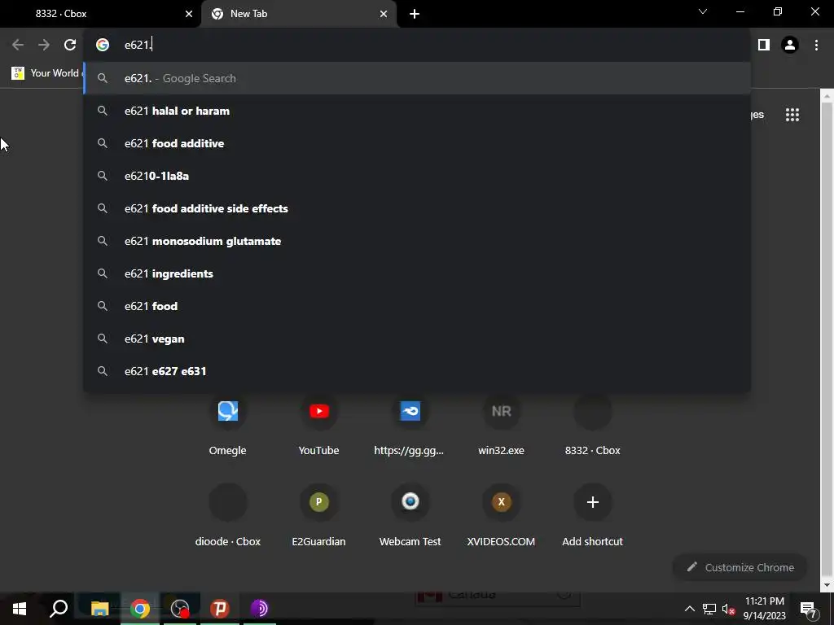
Task: Open the Tor Browser taskbar icon
Action: coord(259,609)
